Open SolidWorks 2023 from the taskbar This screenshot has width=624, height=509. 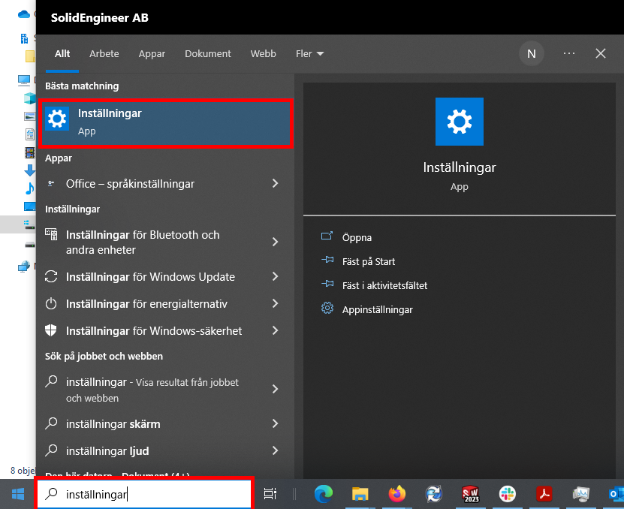coord(471,493)
